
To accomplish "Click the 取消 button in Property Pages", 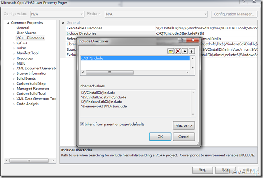I will [x=225, y=170].
